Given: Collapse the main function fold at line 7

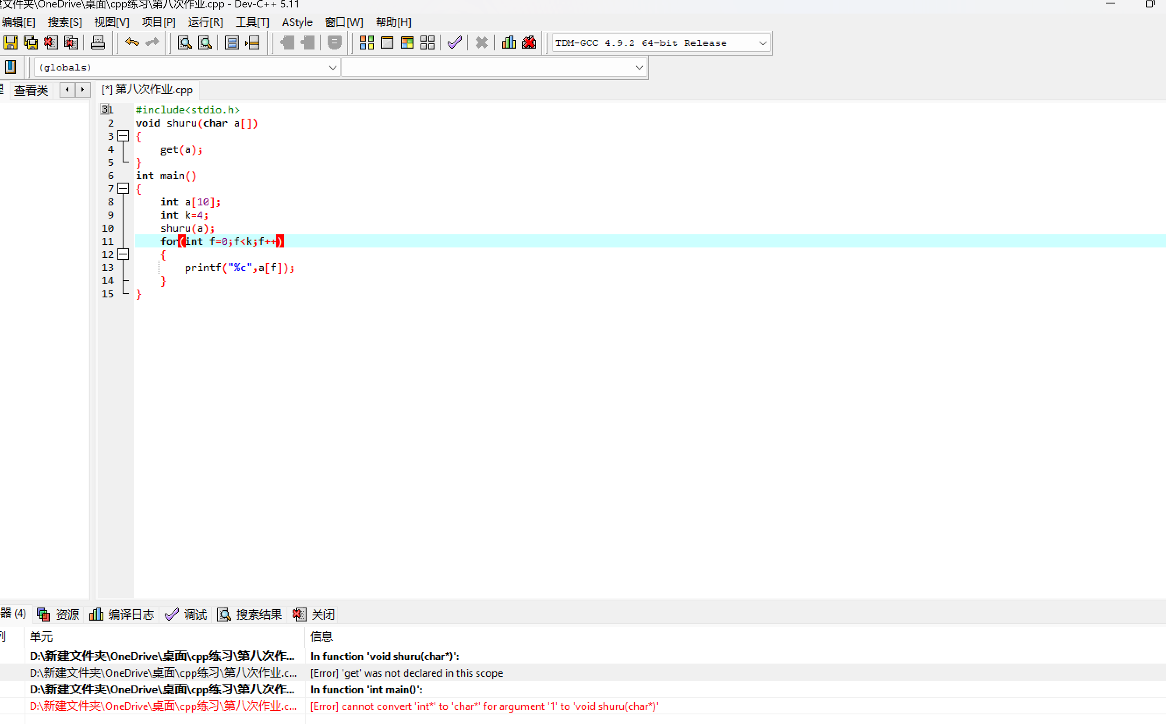Looking at the screenshot, I should click(x=124, y=189).
